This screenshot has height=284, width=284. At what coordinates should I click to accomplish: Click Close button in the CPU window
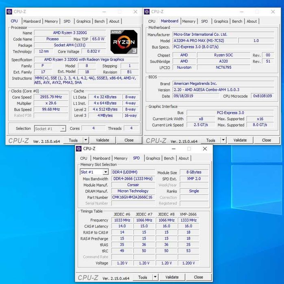(x=129, y=140)
